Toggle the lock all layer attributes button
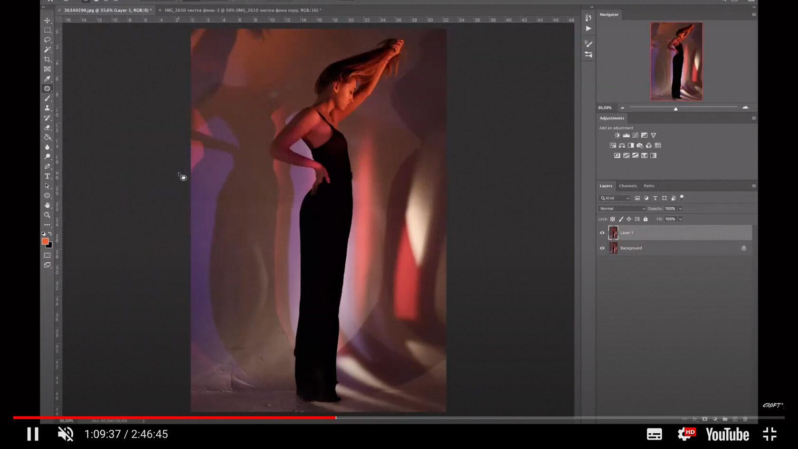This screenshot has height=449, width=798. [646, 219]
